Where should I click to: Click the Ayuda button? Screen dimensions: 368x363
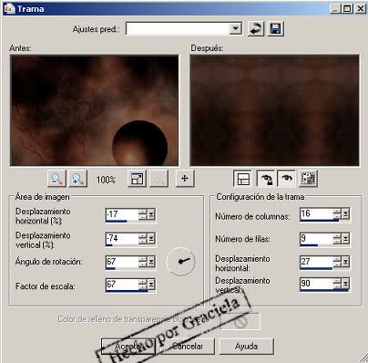click(246, 347)
